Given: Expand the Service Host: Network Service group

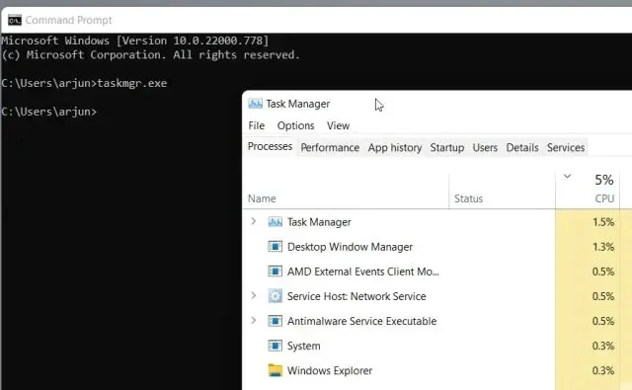Looking at the screenshot, I should 253,296.
